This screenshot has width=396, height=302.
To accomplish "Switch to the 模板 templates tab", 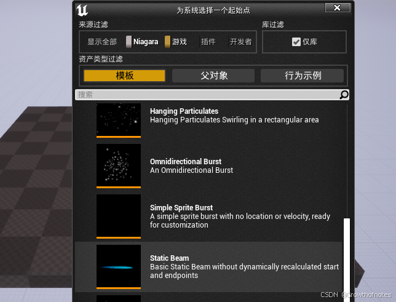I will point(124,76).
